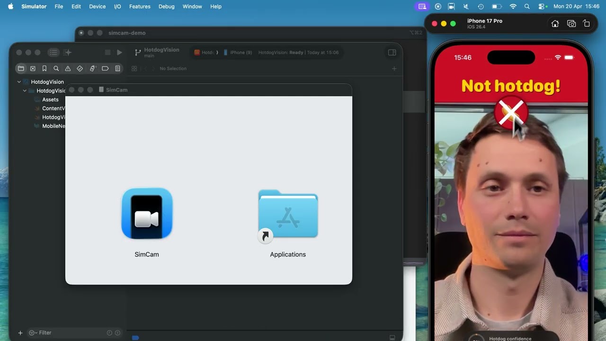Open the Device menu
This screenshot has height=341, width=606.
[98, 7]
